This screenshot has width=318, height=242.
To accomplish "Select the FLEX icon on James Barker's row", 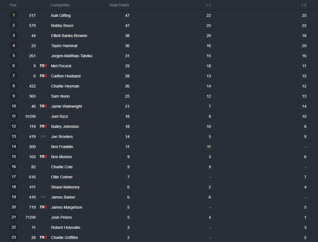I will (x=43, y=197).
